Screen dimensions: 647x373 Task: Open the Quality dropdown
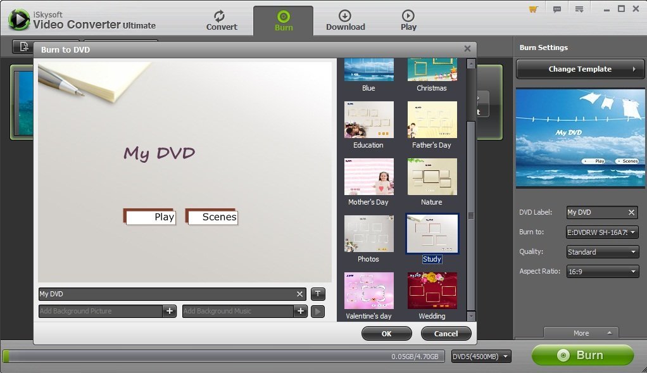click(601, 251)
